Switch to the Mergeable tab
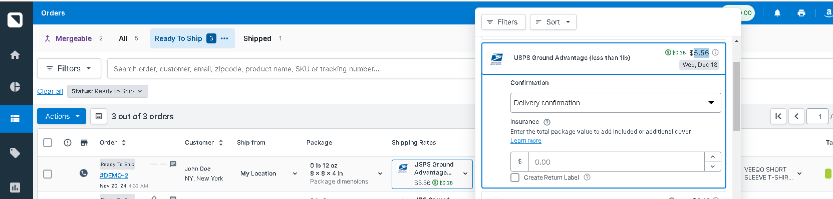 point(74,38)
